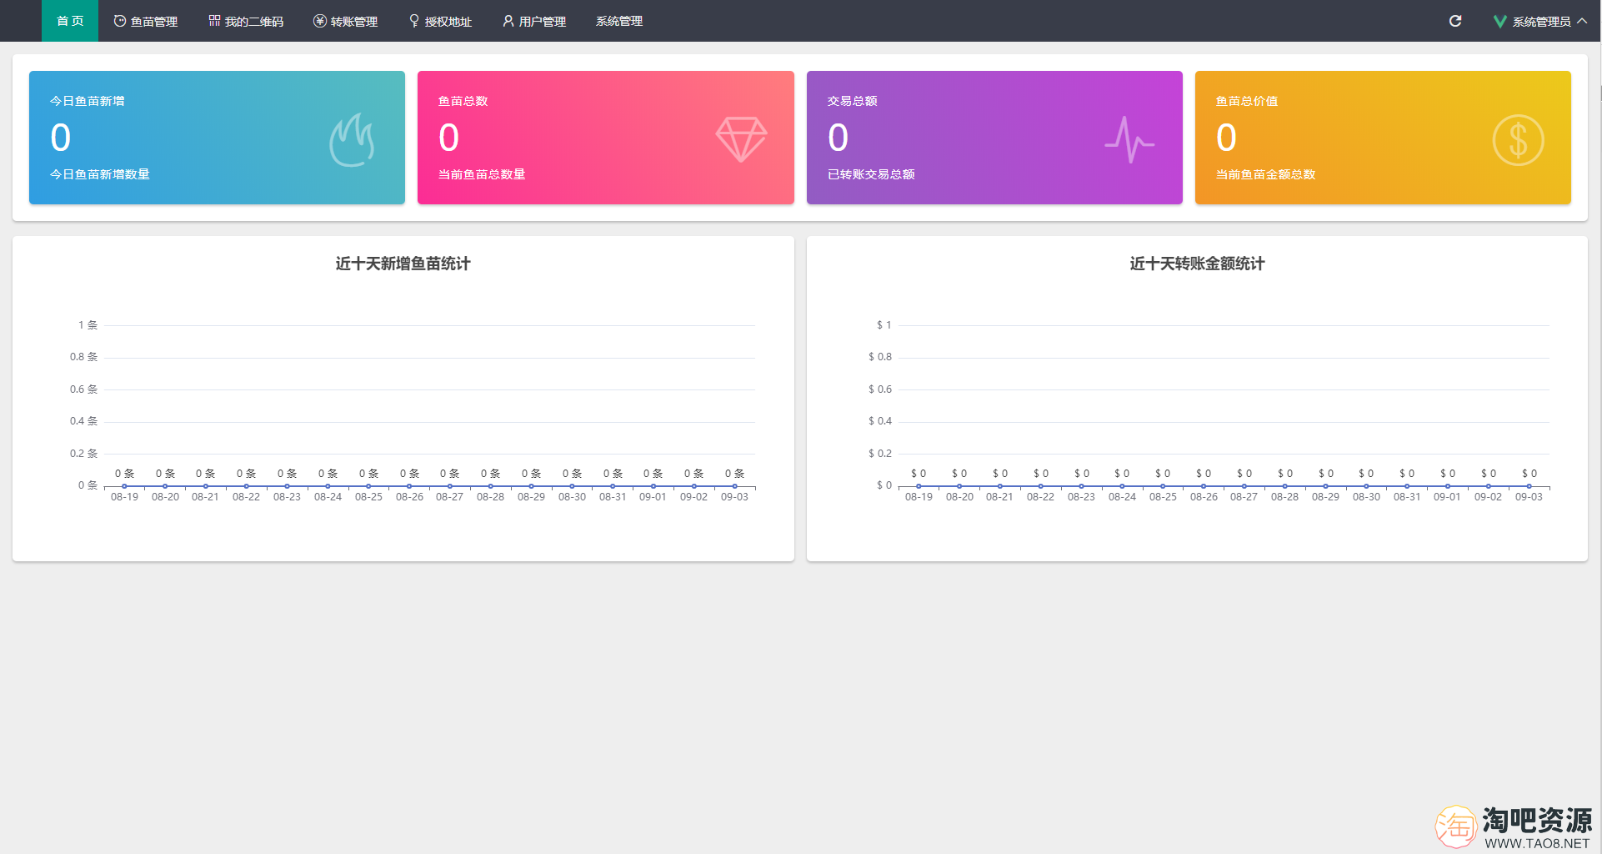
Task: Click the 0.6 条 y-axis label
Action: (x=83, y=389)
